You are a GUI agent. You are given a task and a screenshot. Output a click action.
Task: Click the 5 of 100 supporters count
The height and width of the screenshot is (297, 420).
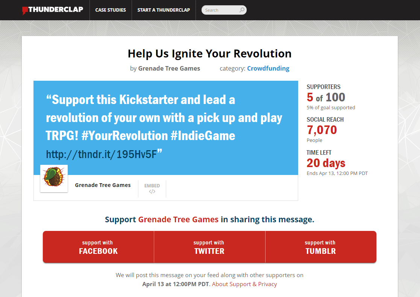pyautogui.click(x=326, y=97)
